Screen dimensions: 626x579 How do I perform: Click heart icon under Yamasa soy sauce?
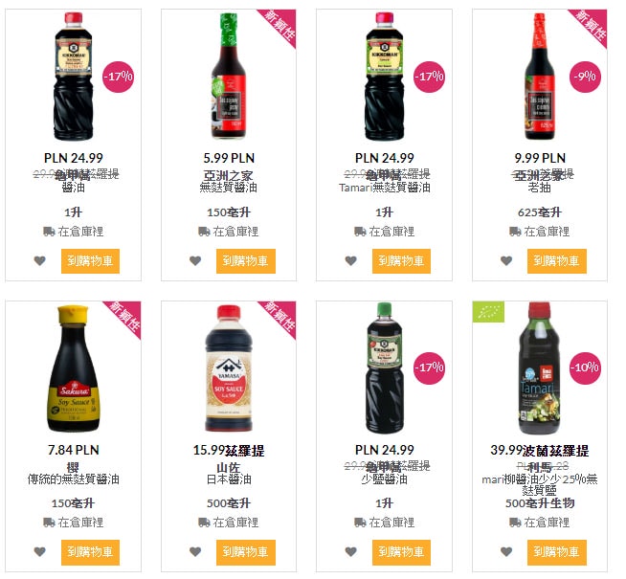tap(195, 552)
